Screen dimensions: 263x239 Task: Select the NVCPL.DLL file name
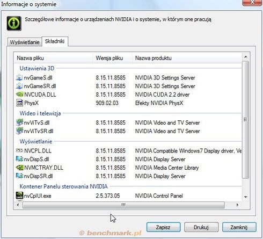pos(38,151)
